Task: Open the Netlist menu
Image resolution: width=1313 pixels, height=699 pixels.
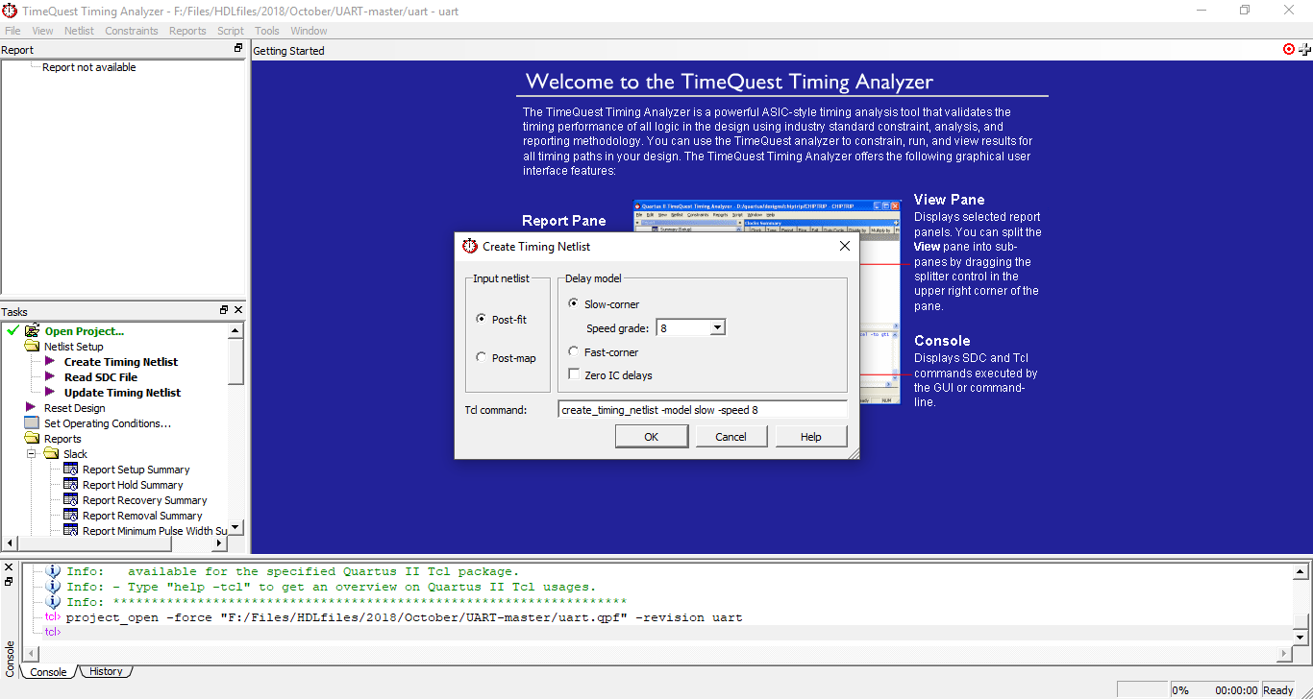Action: (x=79, y=31)
